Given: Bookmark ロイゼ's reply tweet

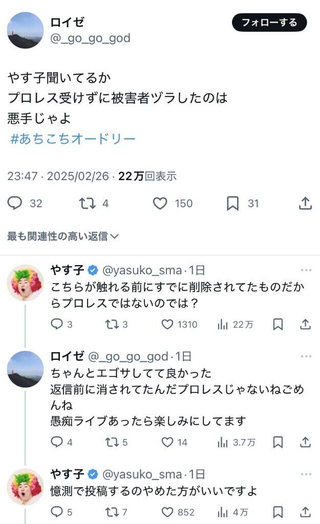Looking at the screenshot, I should click(278, 441).
